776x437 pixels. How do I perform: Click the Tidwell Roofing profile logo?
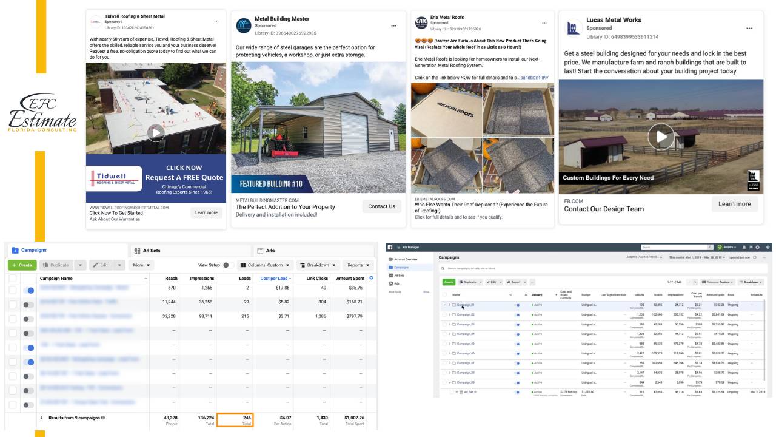[x=96, y=22]
